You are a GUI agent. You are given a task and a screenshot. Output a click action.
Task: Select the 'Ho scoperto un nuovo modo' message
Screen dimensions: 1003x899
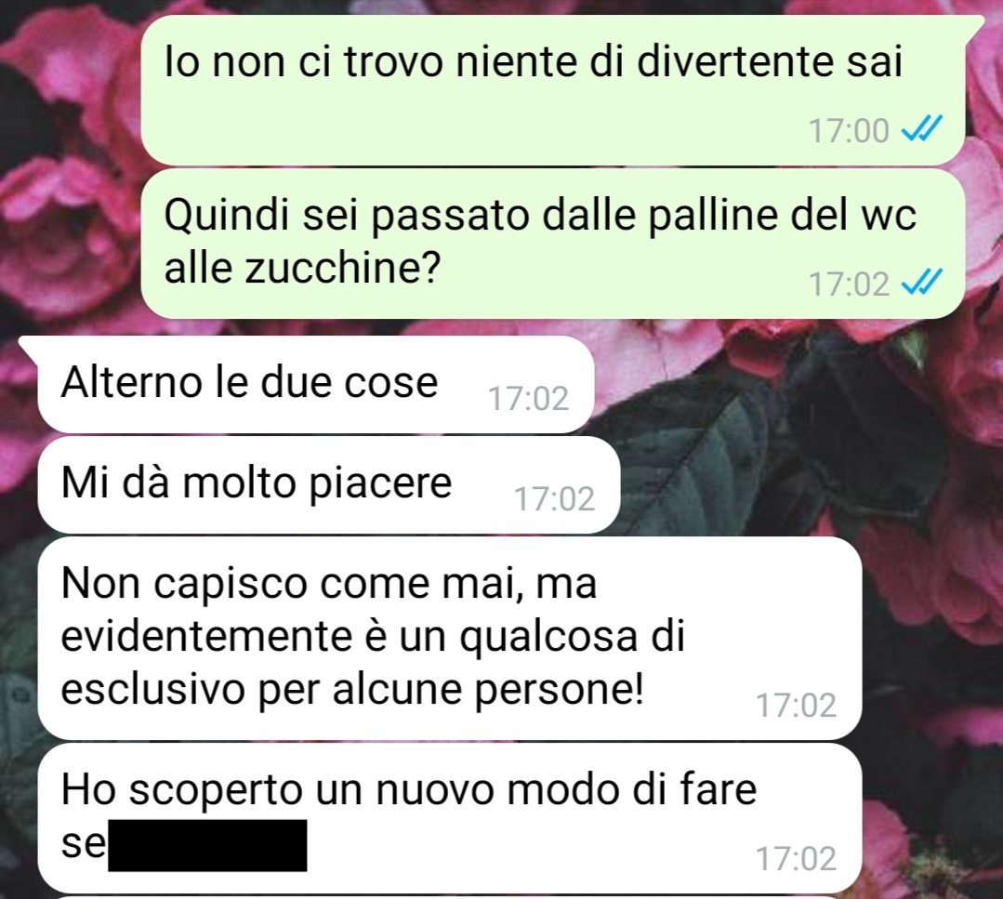[450, 818]
